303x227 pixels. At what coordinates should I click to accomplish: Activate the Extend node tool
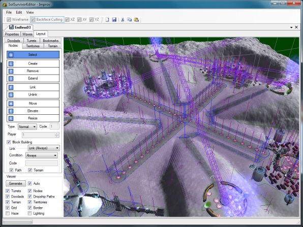pyautogui.click(x=33, y=78)
